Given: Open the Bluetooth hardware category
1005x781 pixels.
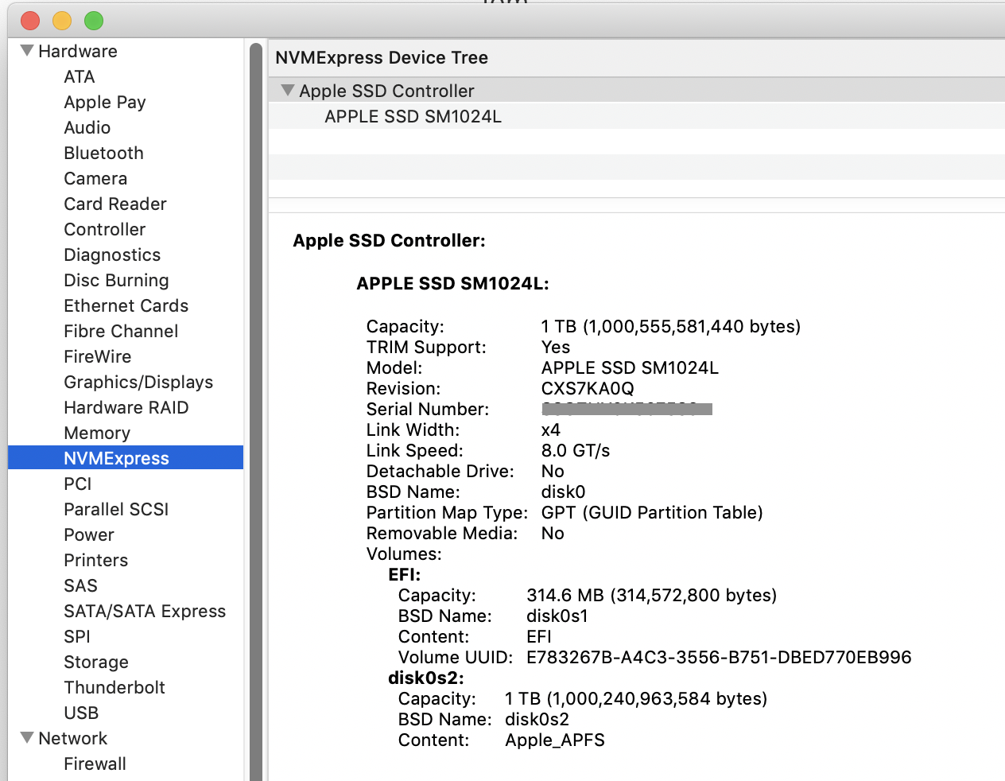Looking at the screenshot, I should coord(103,153).
